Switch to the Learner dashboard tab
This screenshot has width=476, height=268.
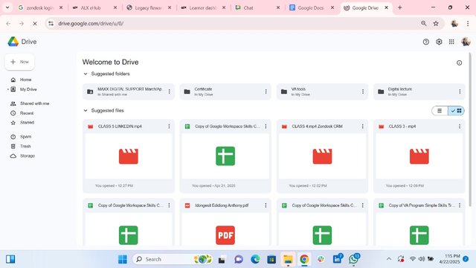(x=203, y=8)
